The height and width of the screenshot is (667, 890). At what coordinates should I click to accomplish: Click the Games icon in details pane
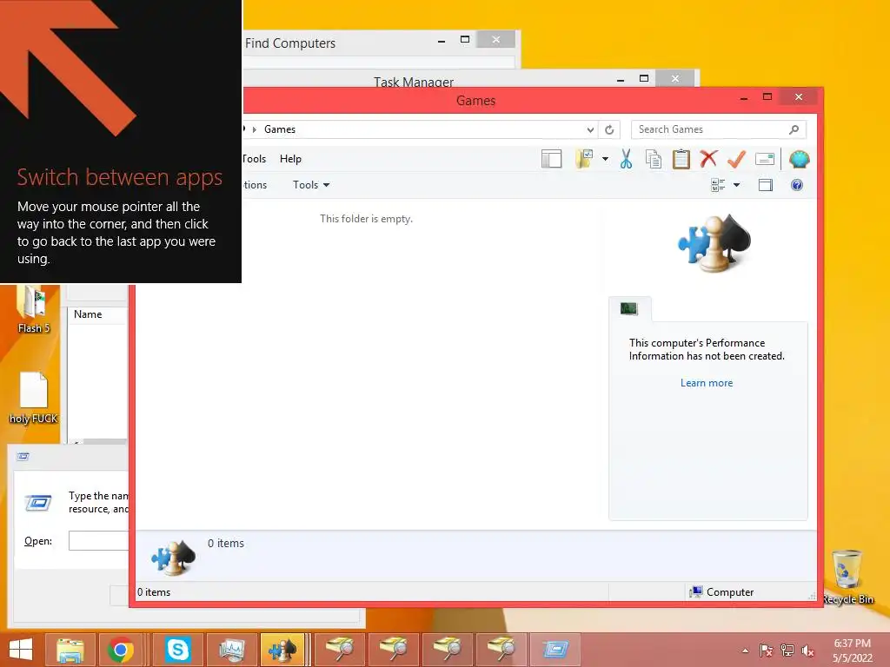coord(173,558)
